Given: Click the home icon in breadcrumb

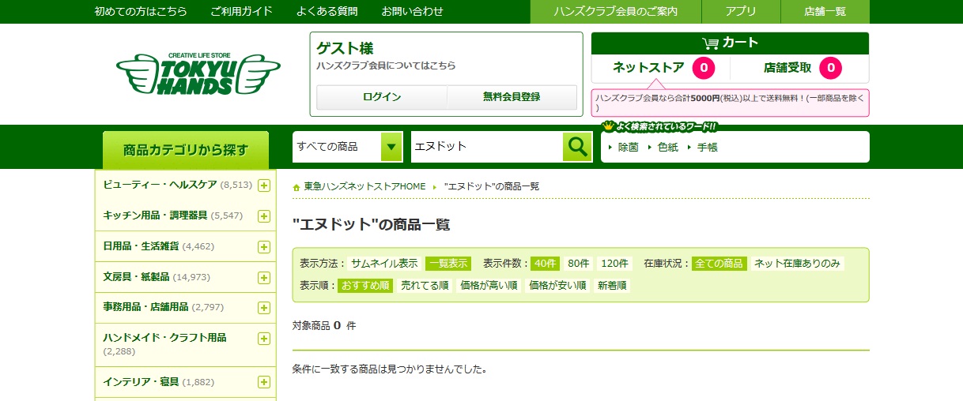Looking at the screenshot, I should pyautogui.click(x=296, y=187).
